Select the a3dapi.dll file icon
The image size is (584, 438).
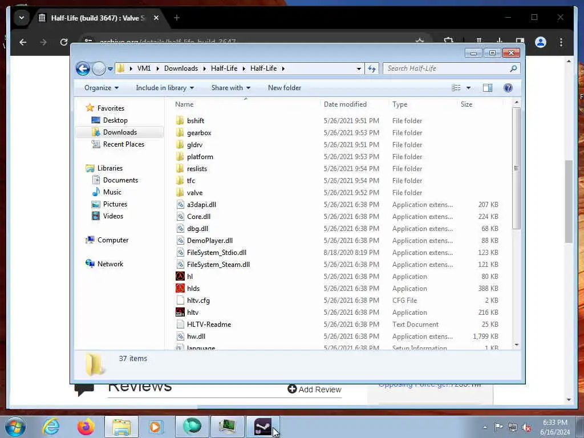(x=180, y=205)
